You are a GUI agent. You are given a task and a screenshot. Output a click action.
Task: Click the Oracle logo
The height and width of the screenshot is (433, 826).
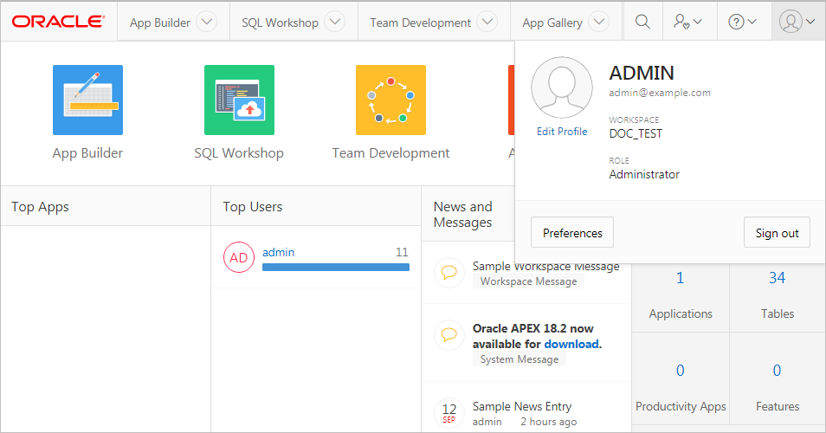tap(59, 22)
